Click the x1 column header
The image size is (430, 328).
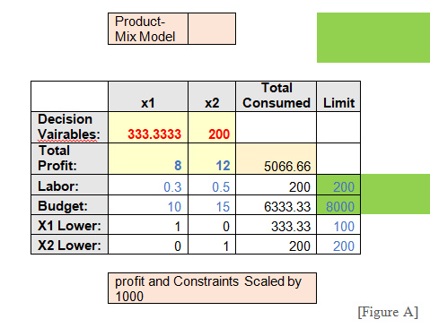148,97
